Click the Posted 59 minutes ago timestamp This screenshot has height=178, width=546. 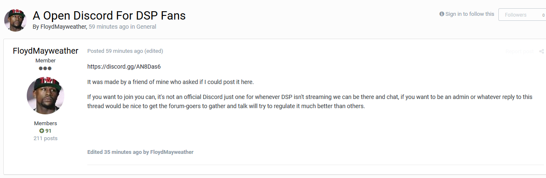click(x=115, y=51)
